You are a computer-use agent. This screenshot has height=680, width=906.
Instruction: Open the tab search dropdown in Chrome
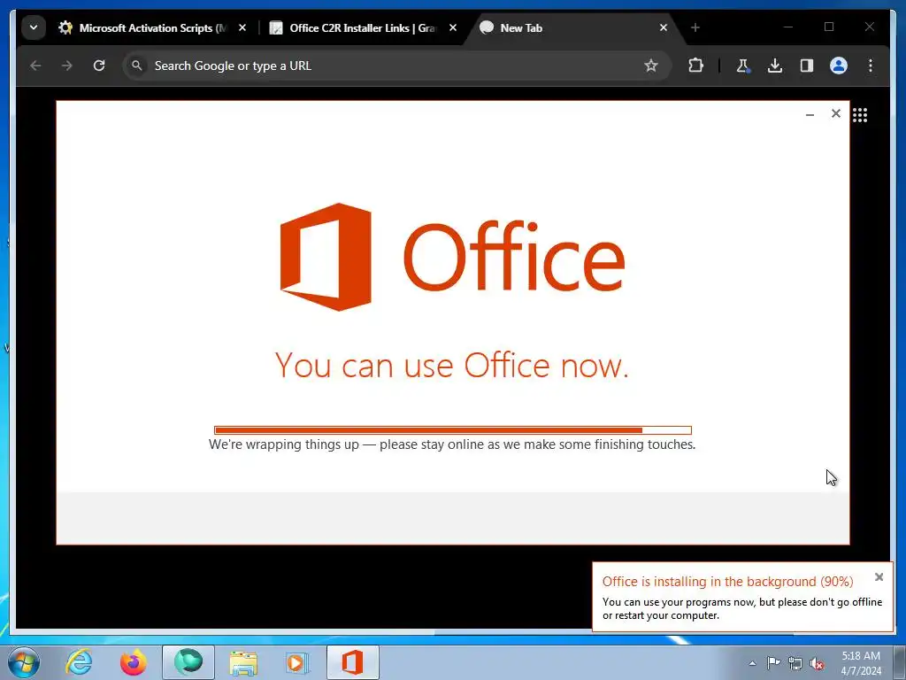coord(34,27)
